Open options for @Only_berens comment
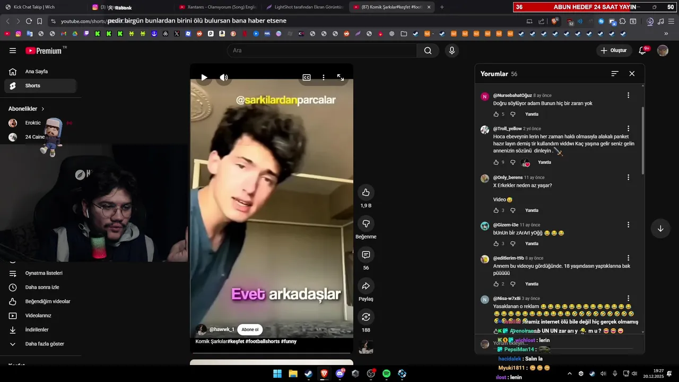Viewport: 679px width, 382px height. pyautogui.click(x=628, y=178)
